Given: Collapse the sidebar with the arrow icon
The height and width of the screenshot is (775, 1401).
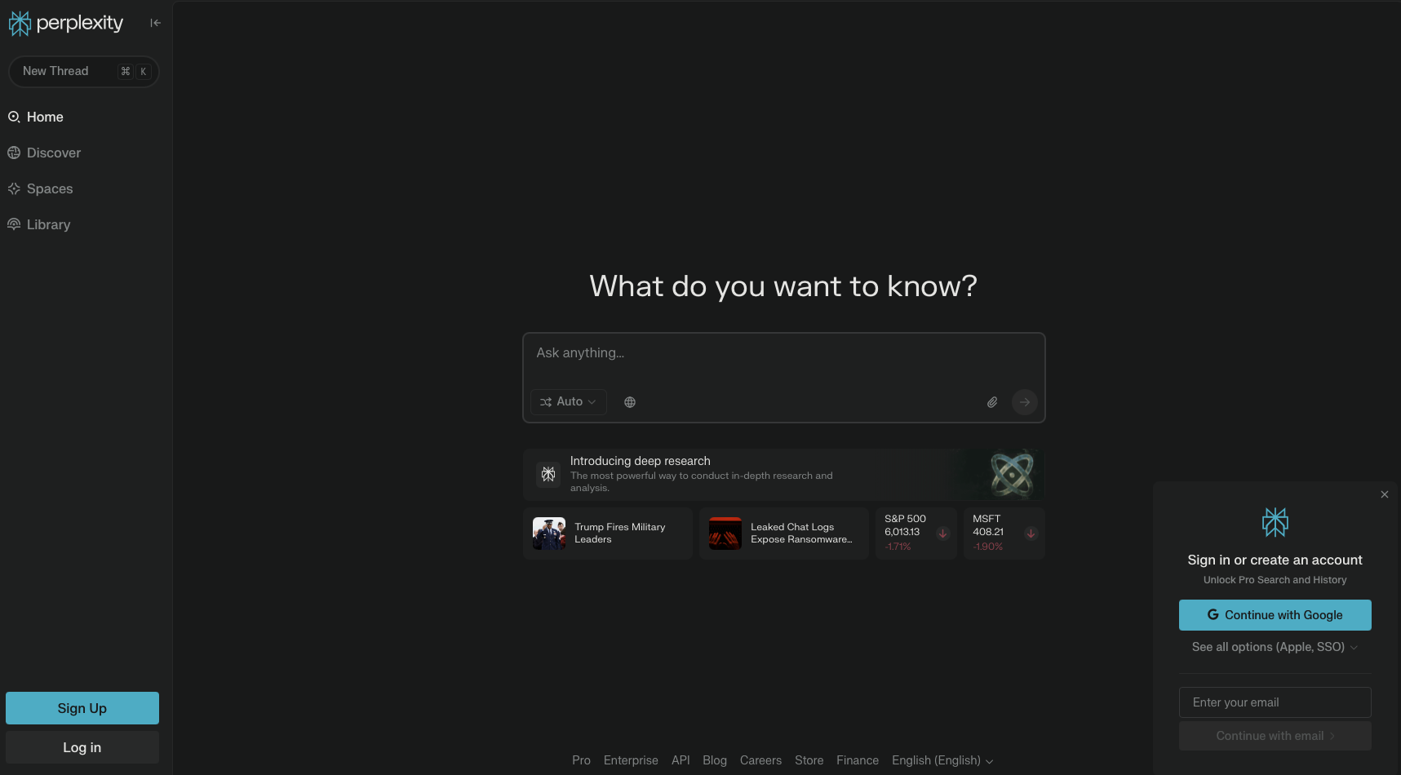Looking at the screenshot, I should tap(155, 23).
